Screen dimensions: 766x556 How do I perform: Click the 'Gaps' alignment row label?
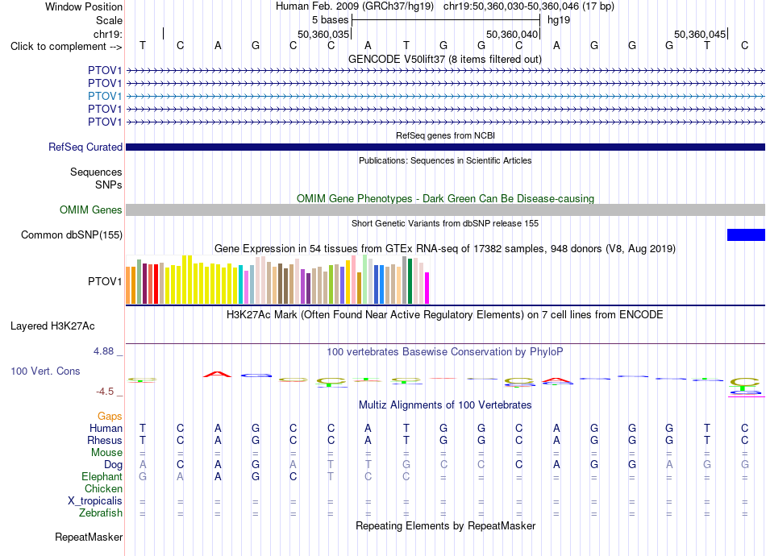[x=110, y=416]
